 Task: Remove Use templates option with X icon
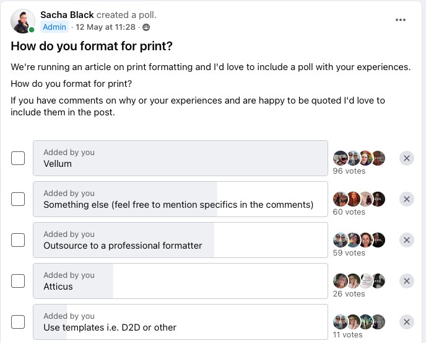407,322
